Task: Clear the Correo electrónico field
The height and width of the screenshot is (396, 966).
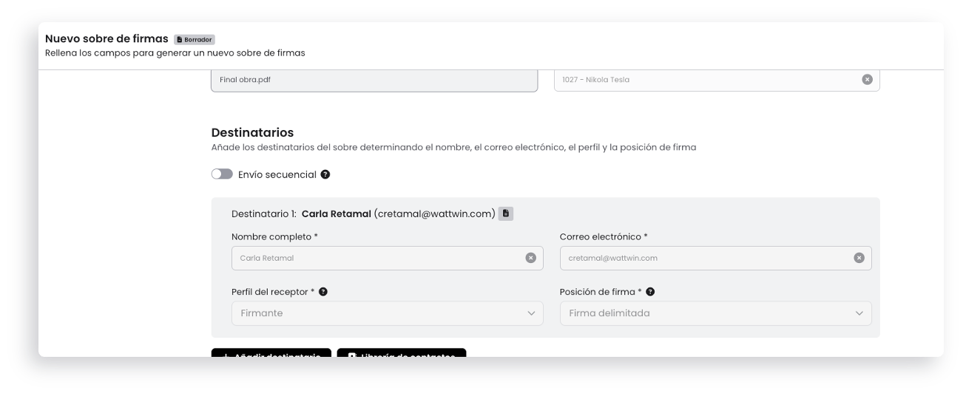Action: coord(859,258)
